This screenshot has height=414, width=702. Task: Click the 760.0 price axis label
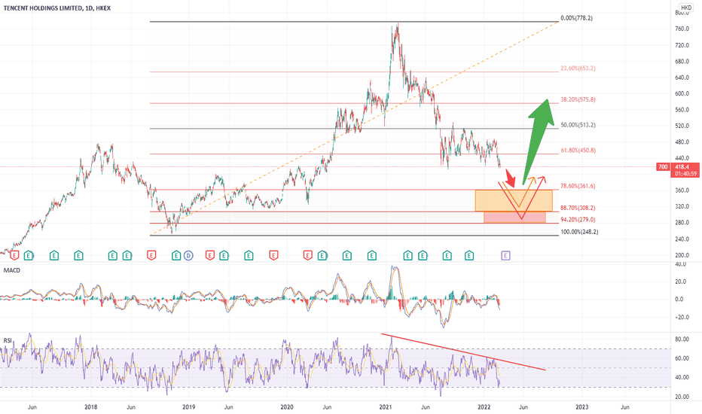click(682, 29)
